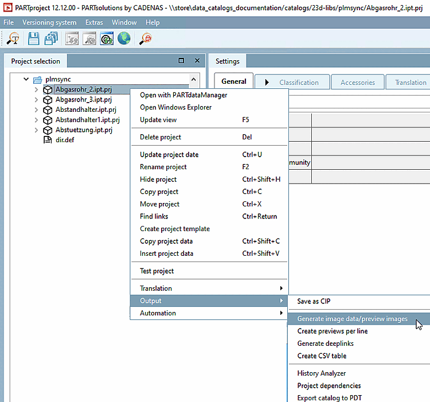Open the File menu
The width and height of the screenshot is (430, 402).
[9, 22]
